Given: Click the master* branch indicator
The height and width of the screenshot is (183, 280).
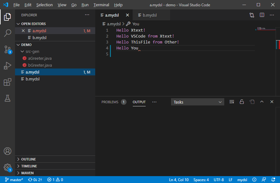Looking at the screenshot, I should pyautogui.click(x=14, y=180).
